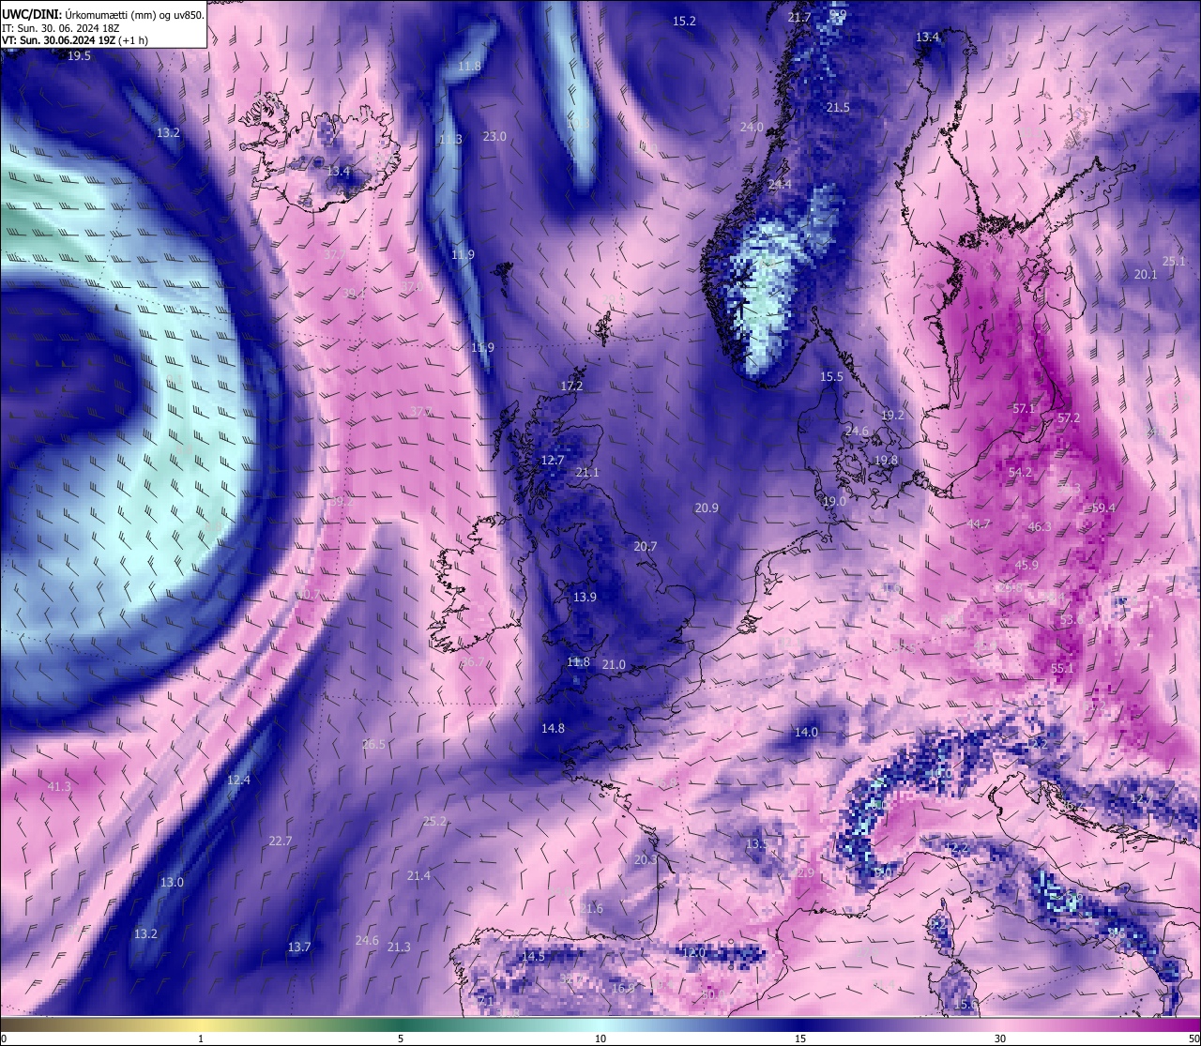This screenshot has height=1046, width=1201.
Task: Click the 19.0 value label
Action: pyautogui.click(x=834, y=501)
